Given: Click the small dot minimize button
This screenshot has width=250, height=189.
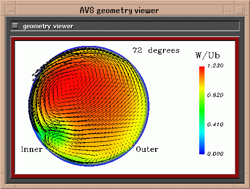Looking at the screenshot, I should pyautogui.click(x=229, y=10).
